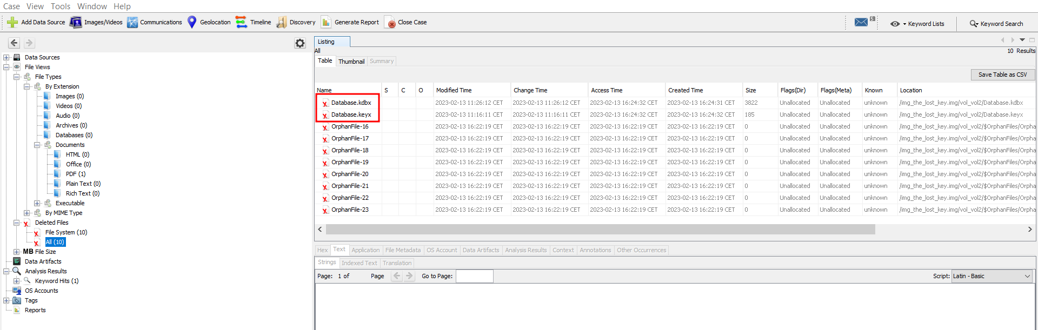
Task: Go to previous page arrow in Text viewer
Action: pyautogui.click(x=397, y=276)
